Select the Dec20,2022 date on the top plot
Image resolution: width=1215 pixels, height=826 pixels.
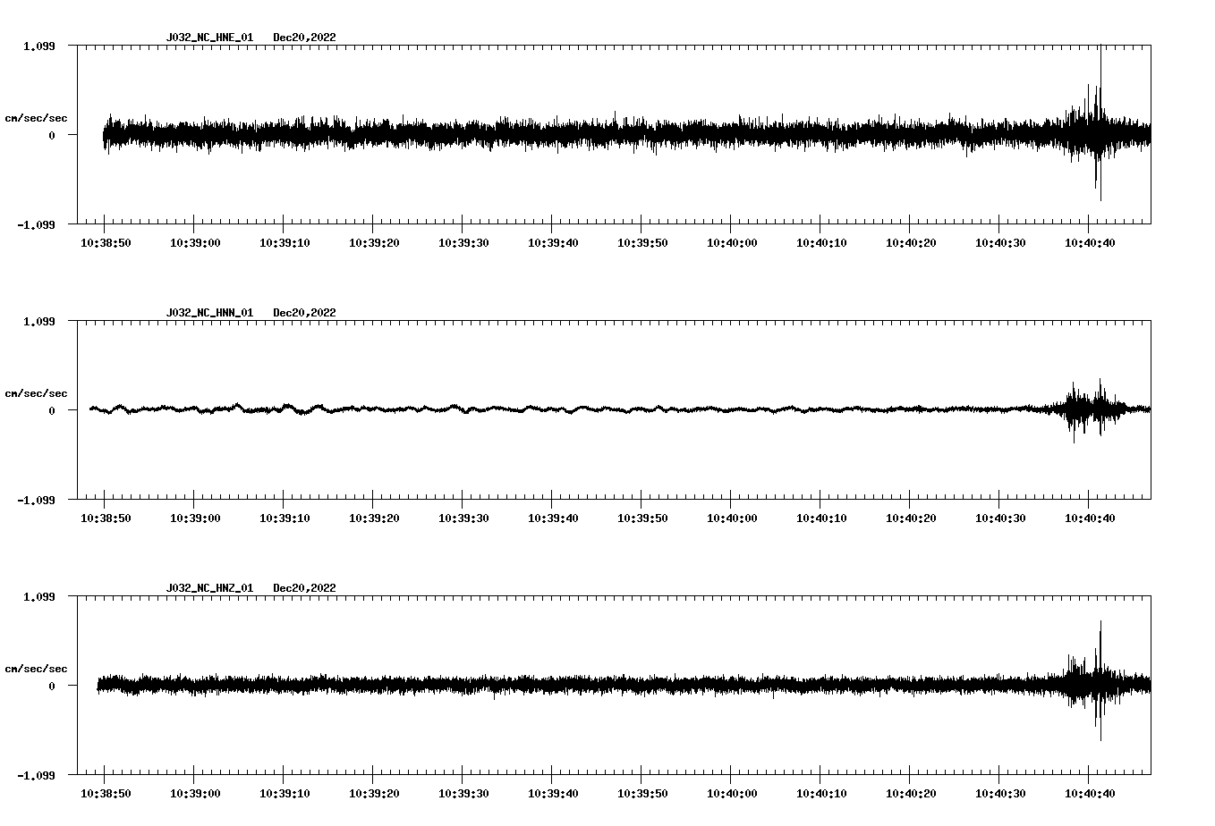click(306, 38)
